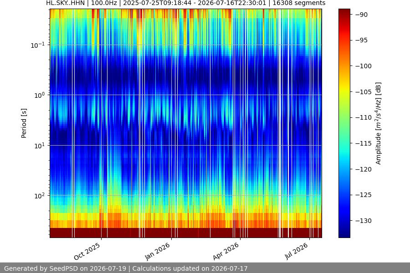The image size is (410, 273).
Task: Click the yellow region of the colorbar near −105
Action: (344, 90)
